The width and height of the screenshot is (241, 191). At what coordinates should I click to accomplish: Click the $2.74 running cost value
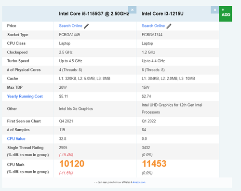click(x=146, y=96)
